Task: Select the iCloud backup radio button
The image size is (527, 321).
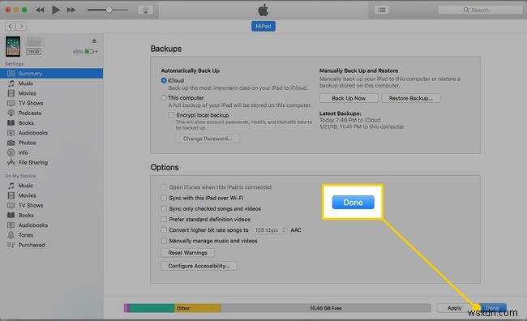Action: coord(164,80)
